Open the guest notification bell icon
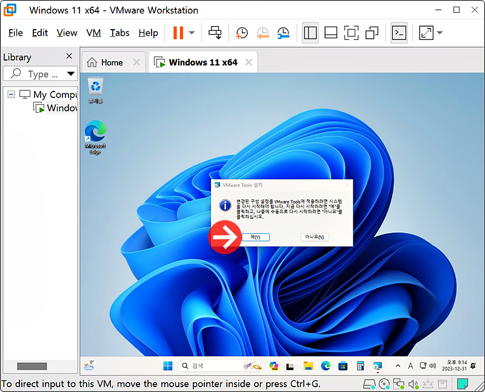This screenshot has width=485, height=392. [473, 366]
